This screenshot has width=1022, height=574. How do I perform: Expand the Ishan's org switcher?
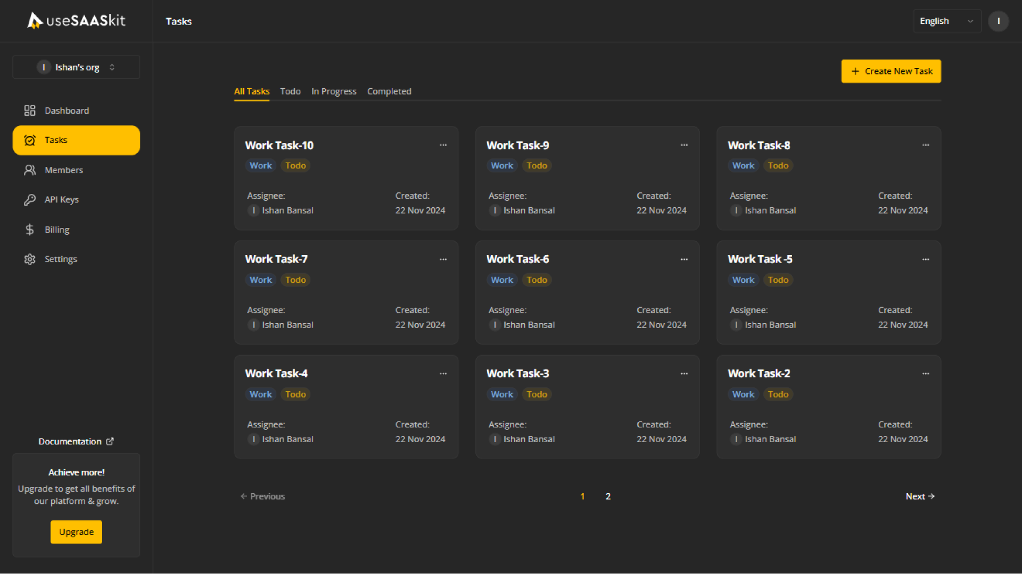[x=76, y=67]
